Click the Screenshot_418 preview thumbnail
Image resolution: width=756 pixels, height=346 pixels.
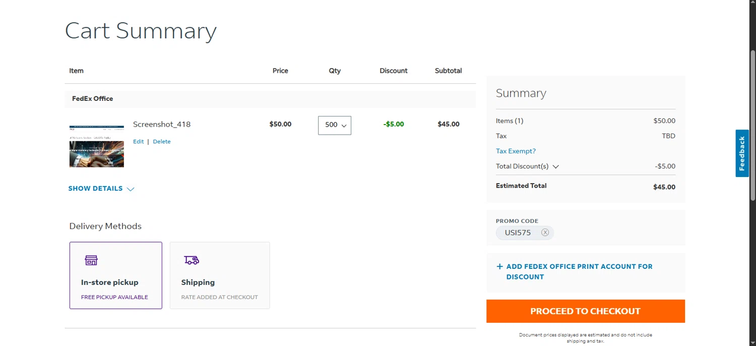(x=97, y=146)
